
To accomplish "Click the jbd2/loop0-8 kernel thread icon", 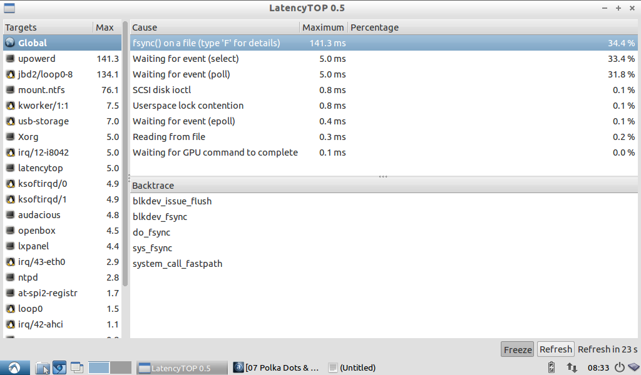I will point(10,74).
